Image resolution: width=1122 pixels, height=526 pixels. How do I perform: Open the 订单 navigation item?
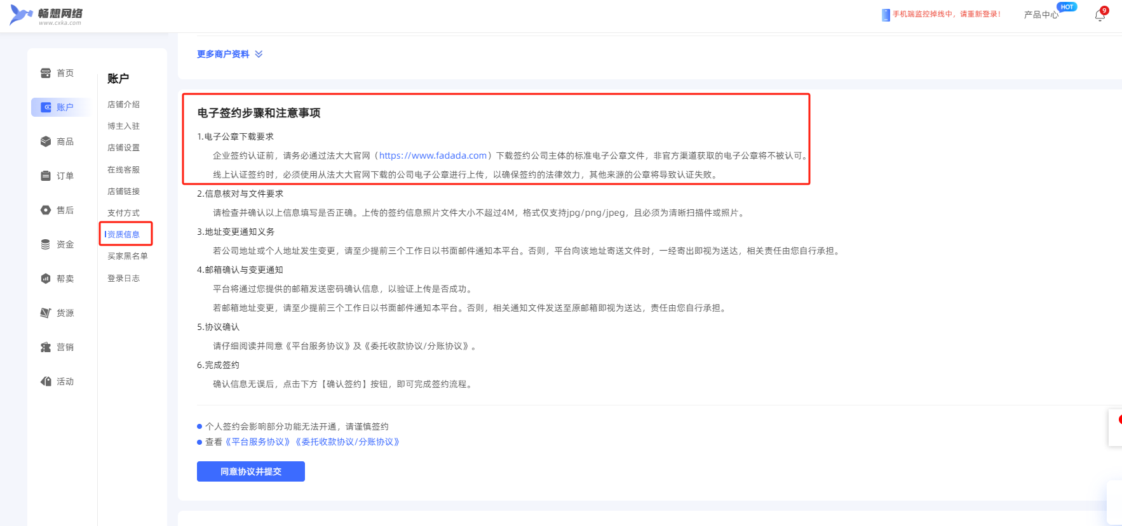click(65, 176)
